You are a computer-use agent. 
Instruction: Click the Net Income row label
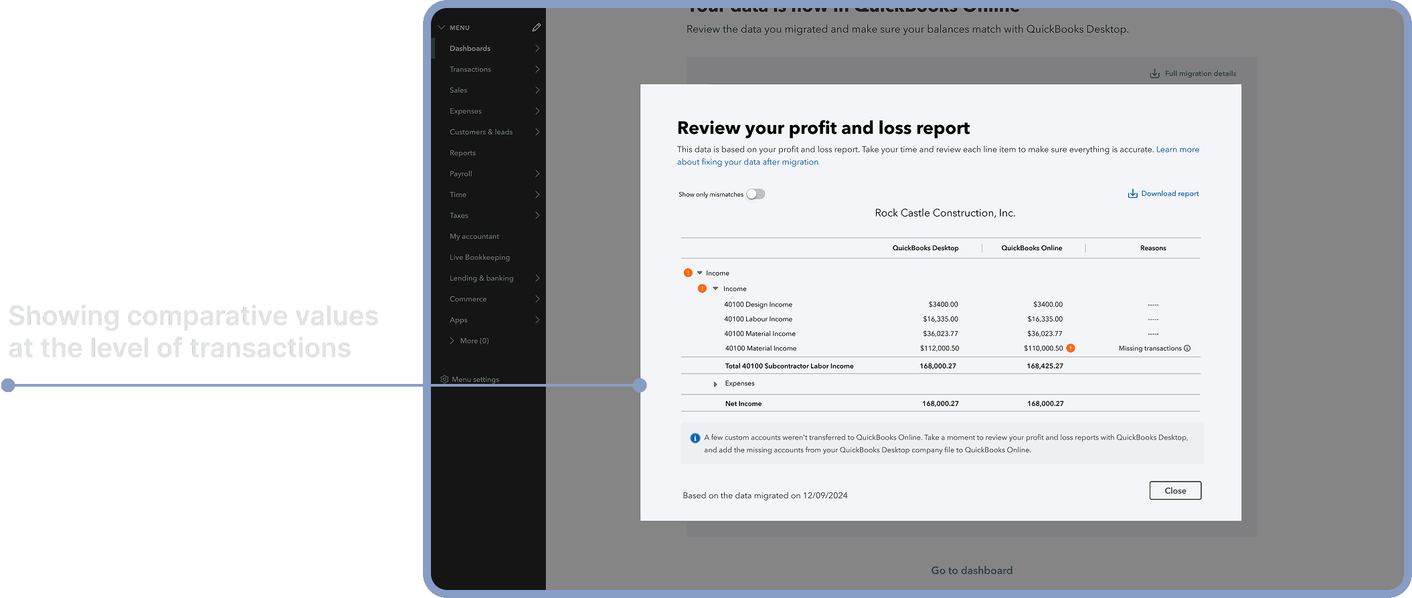click(x=743, y=403)
